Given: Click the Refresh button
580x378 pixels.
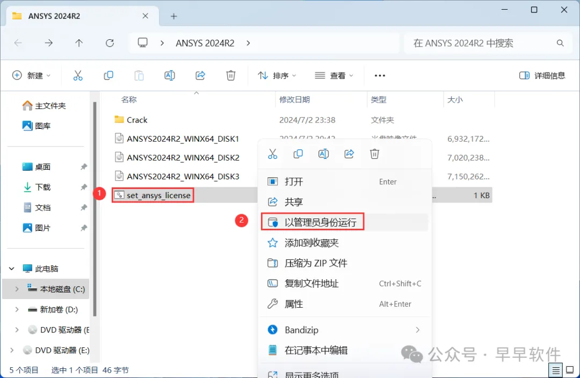Looking at the screenshot, I should (110, 43).
